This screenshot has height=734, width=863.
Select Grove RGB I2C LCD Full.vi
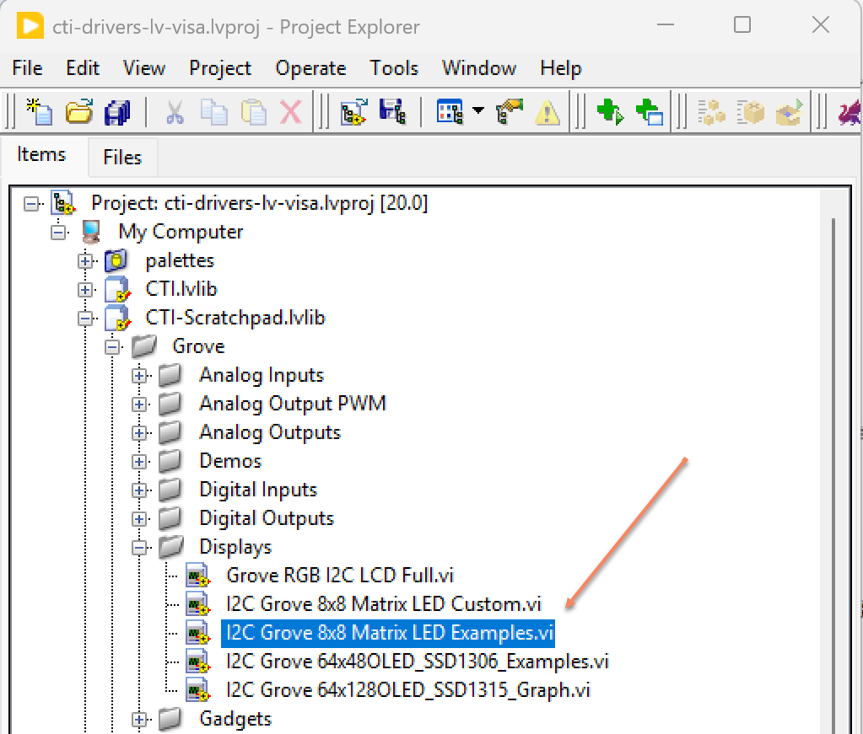pyautogui.click(x=340, y=576)
